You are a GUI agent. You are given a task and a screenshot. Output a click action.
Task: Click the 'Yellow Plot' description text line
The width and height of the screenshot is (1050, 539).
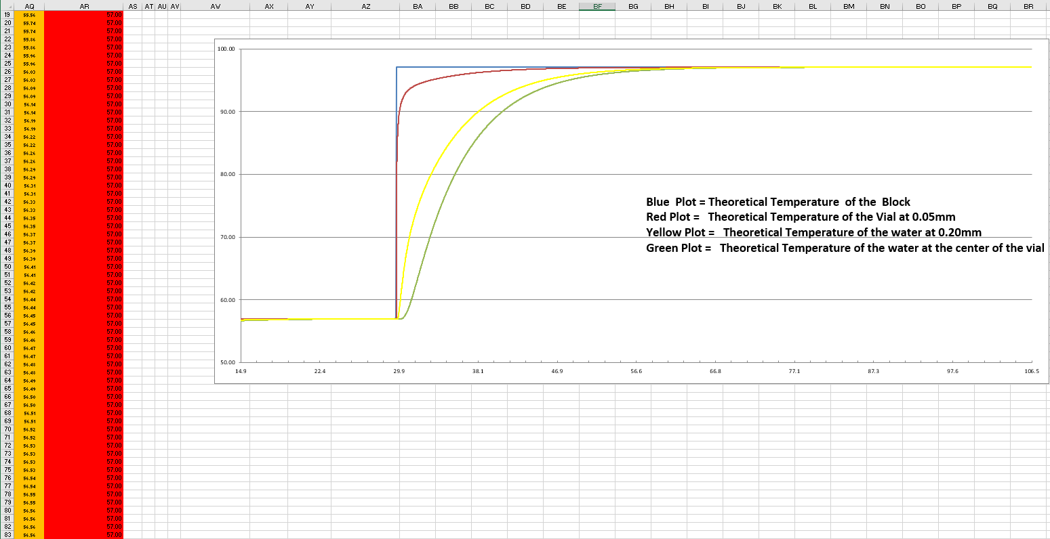pyautogui.click(x=813, y=232)
